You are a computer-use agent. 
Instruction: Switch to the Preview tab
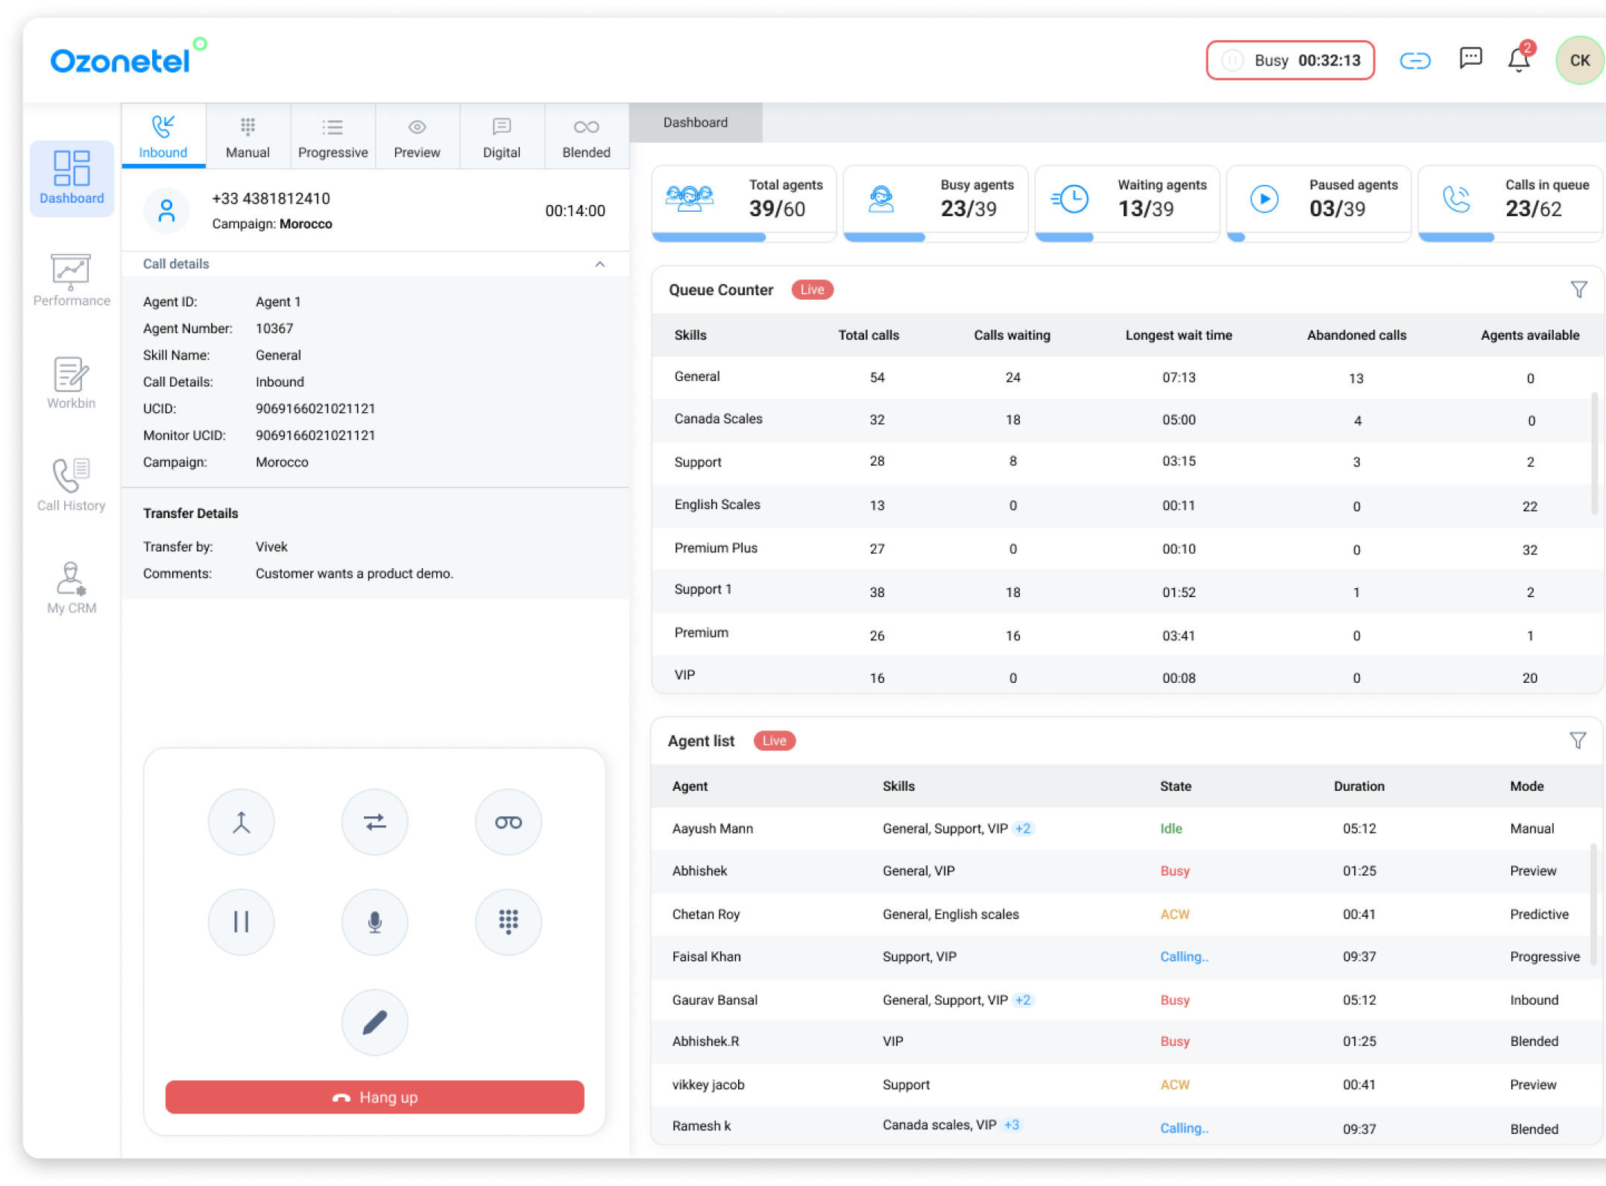(417, 137)
